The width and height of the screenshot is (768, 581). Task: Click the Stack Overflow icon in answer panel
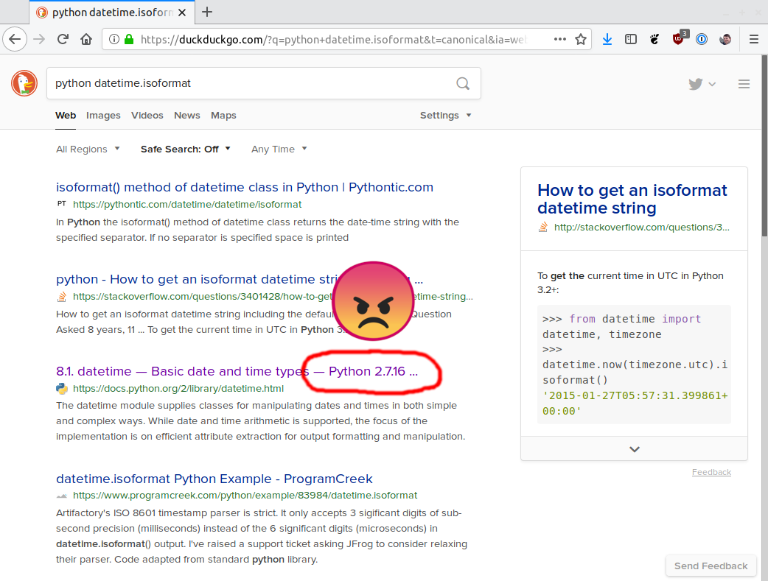pos(542,227)
